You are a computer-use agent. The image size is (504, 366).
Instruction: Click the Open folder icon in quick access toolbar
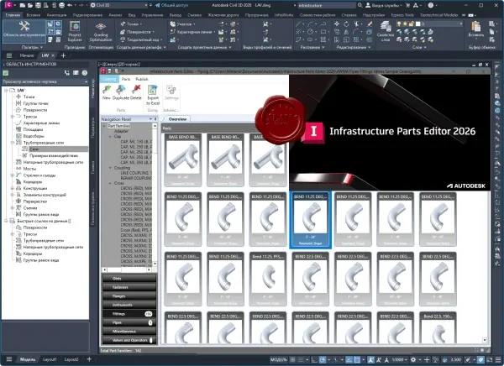[30, 5]
